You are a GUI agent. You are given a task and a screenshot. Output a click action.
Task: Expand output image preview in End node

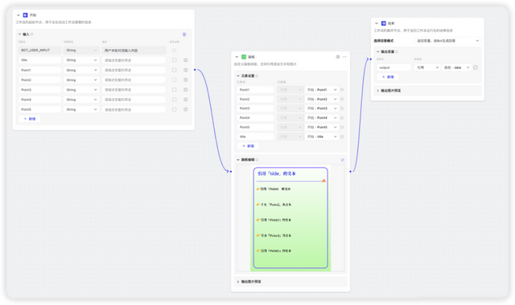(x=377, y=91)
